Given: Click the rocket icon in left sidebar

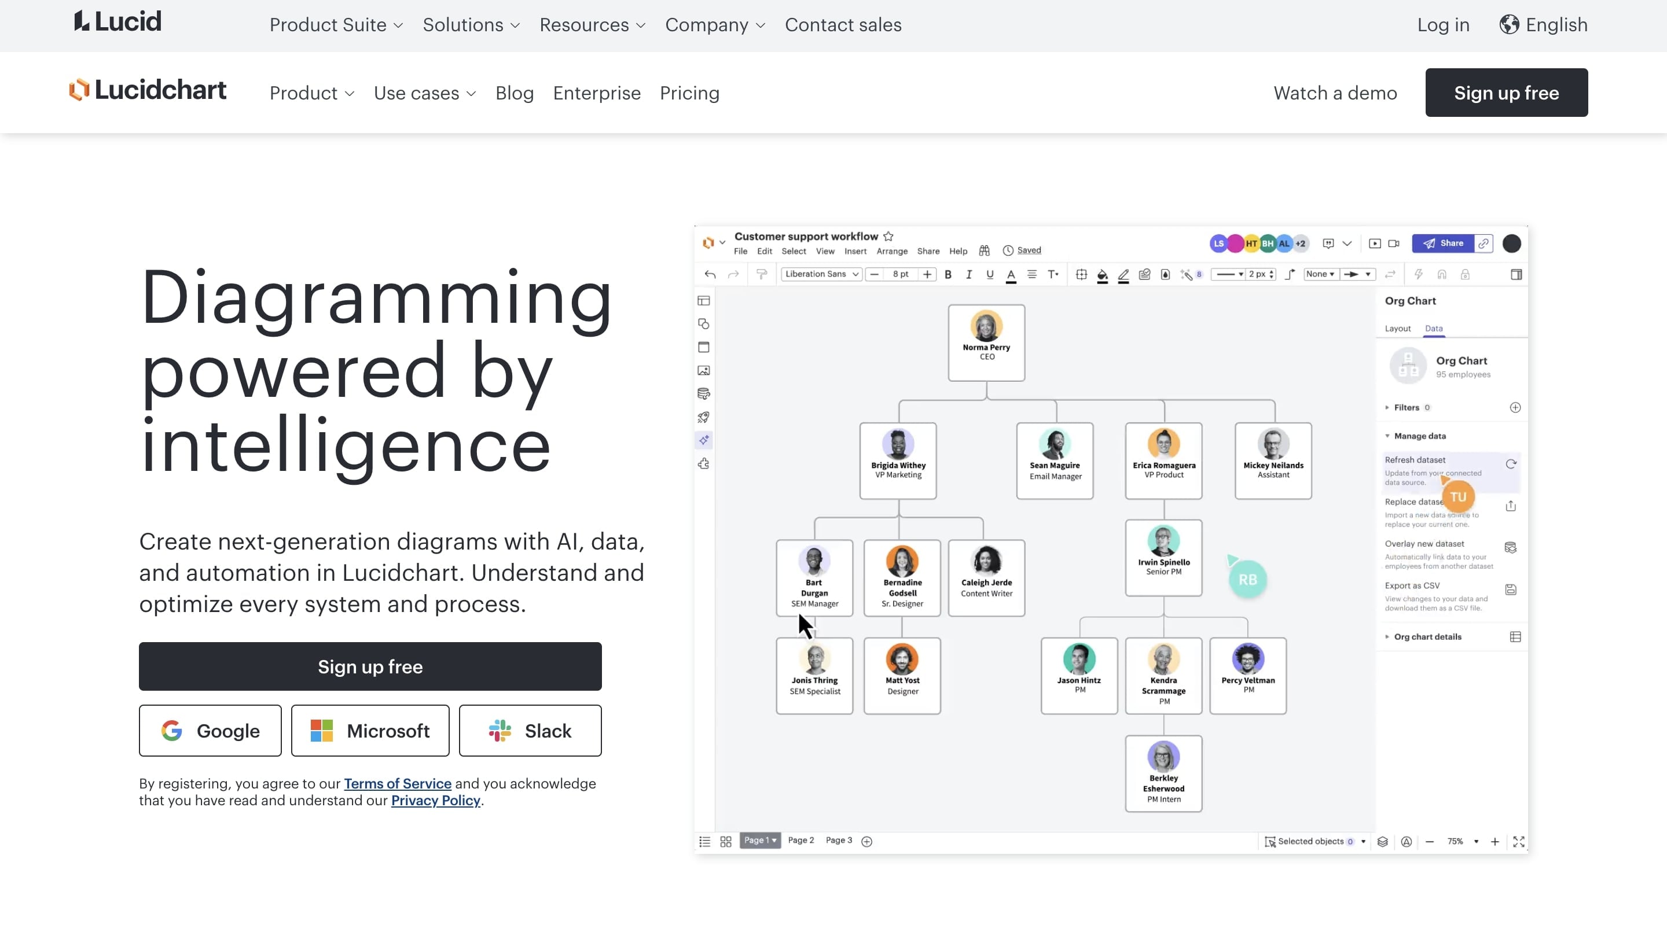Looking at the screenshot, I should pos(703,417).
